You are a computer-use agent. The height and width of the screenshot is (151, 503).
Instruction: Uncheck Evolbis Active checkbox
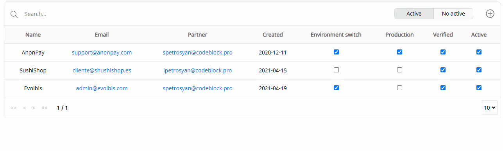(479, 88)
